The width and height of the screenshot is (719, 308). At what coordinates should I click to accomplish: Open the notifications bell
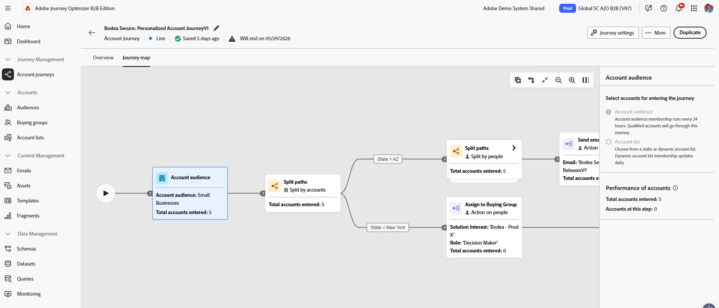point(679,8)
